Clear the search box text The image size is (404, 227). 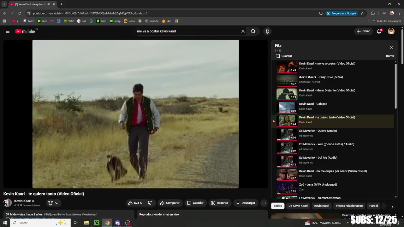243,31
